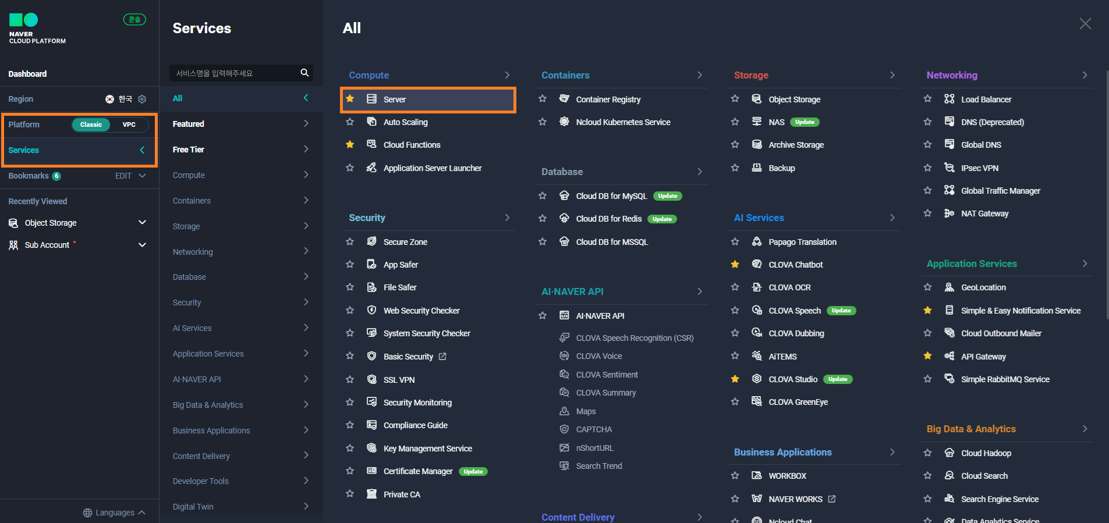The height and width of the screenshot is (523, 1109).
Task: Open the Basic Security external link
Action: click(x=442, y=356)
